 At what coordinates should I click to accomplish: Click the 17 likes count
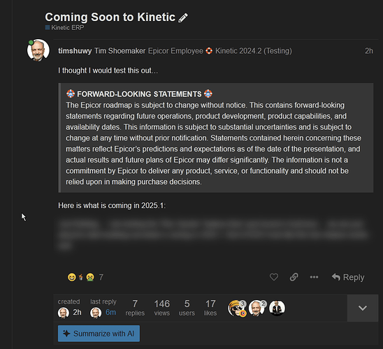(x=210, y=308)
